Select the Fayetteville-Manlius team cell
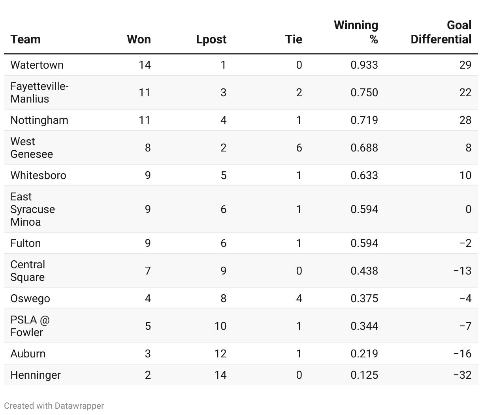Image resolution: width=482 pixels, height=415 pixels. [x=40, y=92]
